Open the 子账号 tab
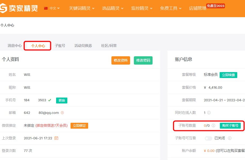Screen dimensions: 245x160 pos(60,46)
